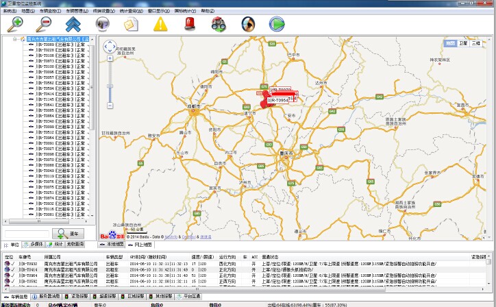
Task: Click the vehicle tree scroll-down arrow
Action: pos(92,216)
